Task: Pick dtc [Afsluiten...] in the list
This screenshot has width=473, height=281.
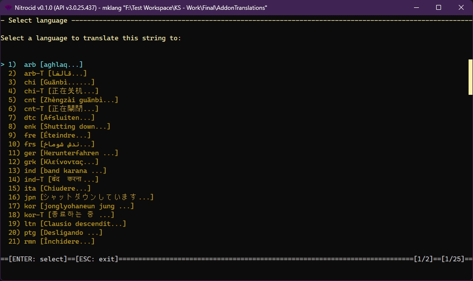Action: [x=59, y=117]
